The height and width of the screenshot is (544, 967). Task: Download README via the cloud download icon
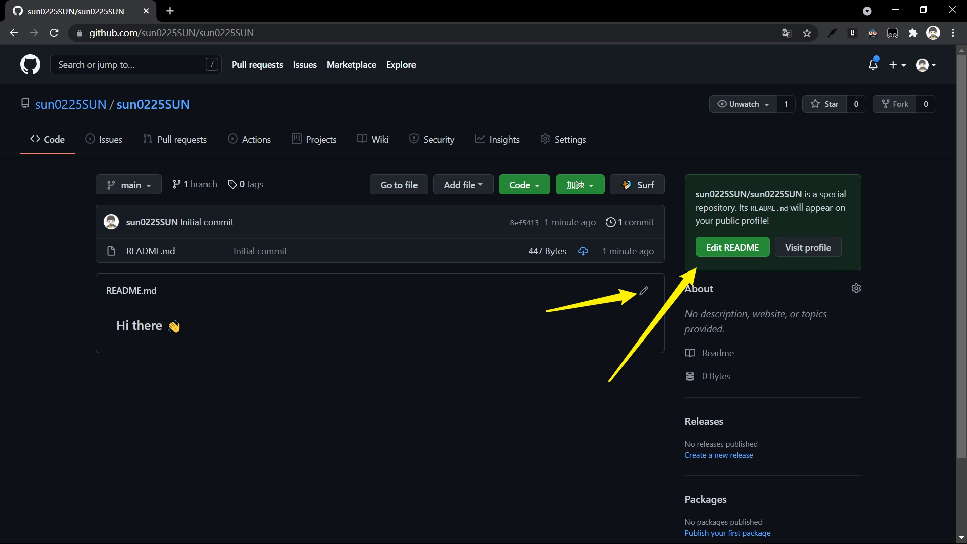[x=583, y=251]
